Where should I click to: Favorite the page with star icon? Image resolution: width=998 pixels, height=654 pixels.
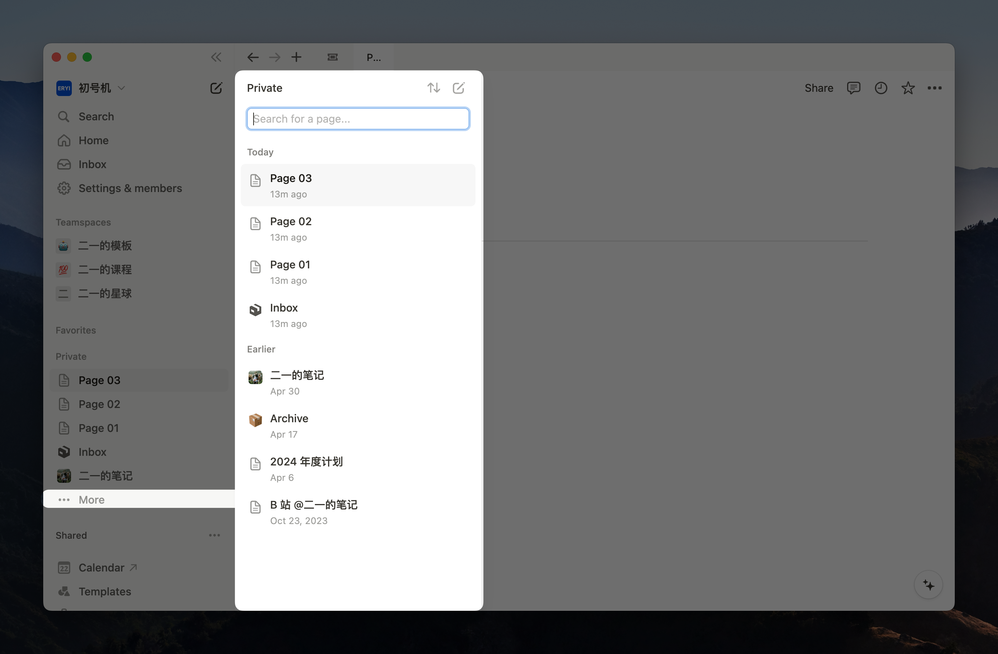pos(907,88)
